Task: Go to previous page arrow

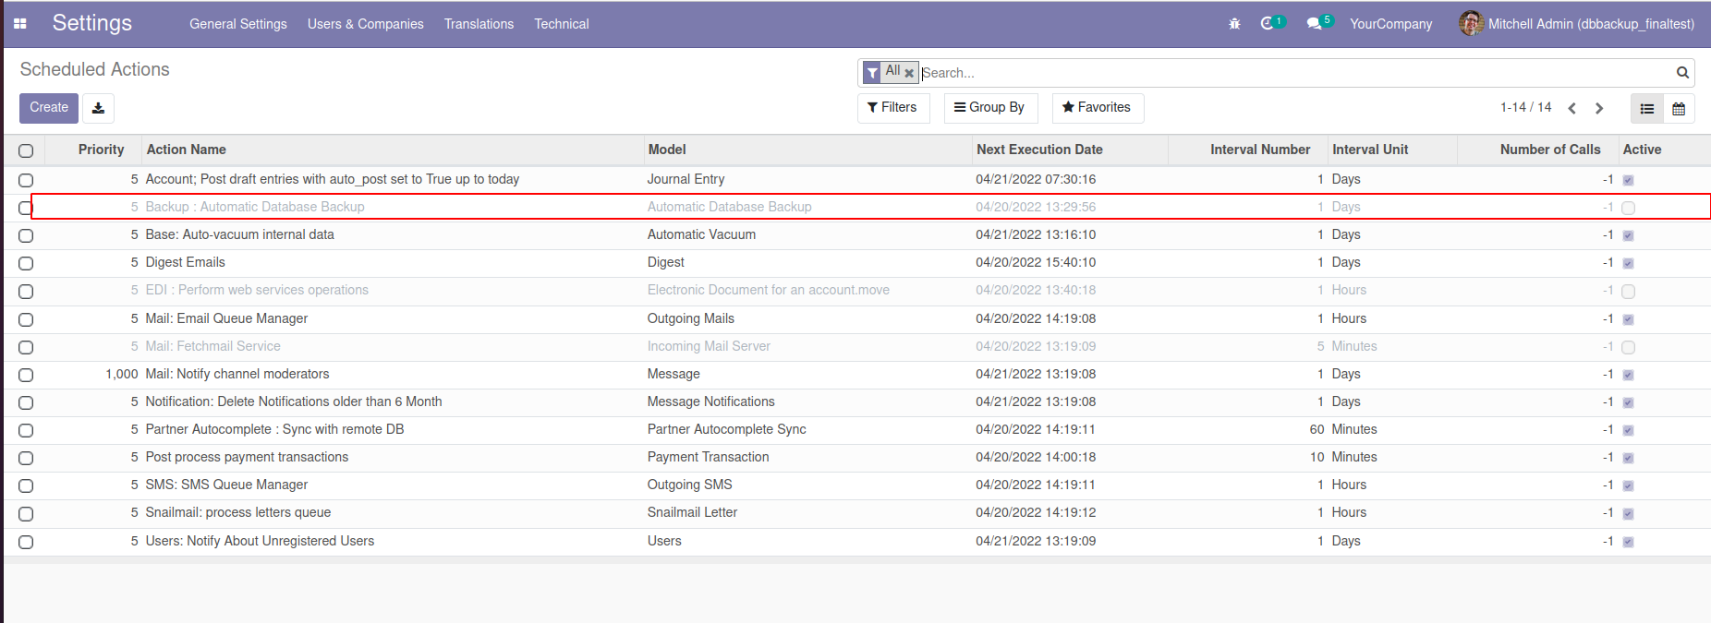Action: coord(1571,108)
